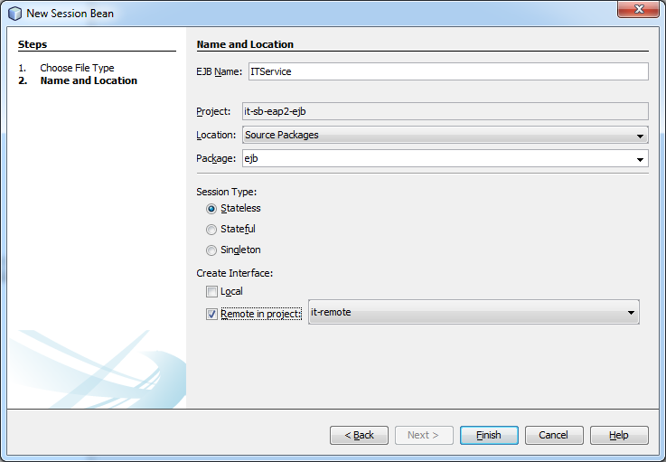This screenshot has width=666, height=462.
Task: Click the Name and Location panel heading
Action: point(245,44)
